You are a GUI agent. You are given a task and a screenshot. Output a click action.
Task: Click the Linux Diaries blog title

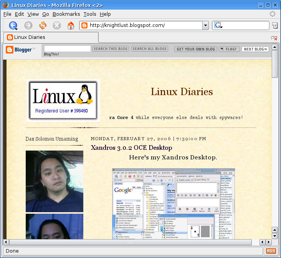tap(182, 92)
